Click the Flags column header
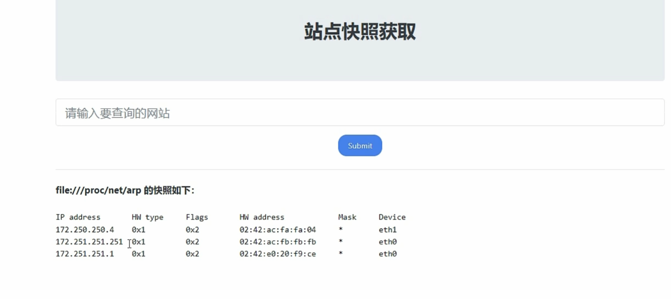671x299 pixels. tap(197, 217)
